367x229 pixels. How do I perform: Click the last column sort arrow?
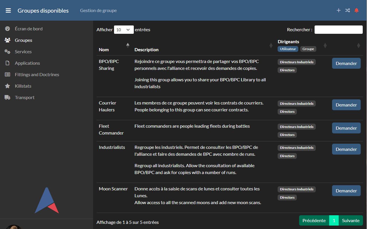[358, 45]
